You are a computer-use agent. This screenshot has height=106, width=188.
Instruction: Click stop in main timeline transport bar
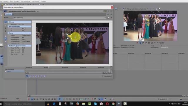click(43, 99)
